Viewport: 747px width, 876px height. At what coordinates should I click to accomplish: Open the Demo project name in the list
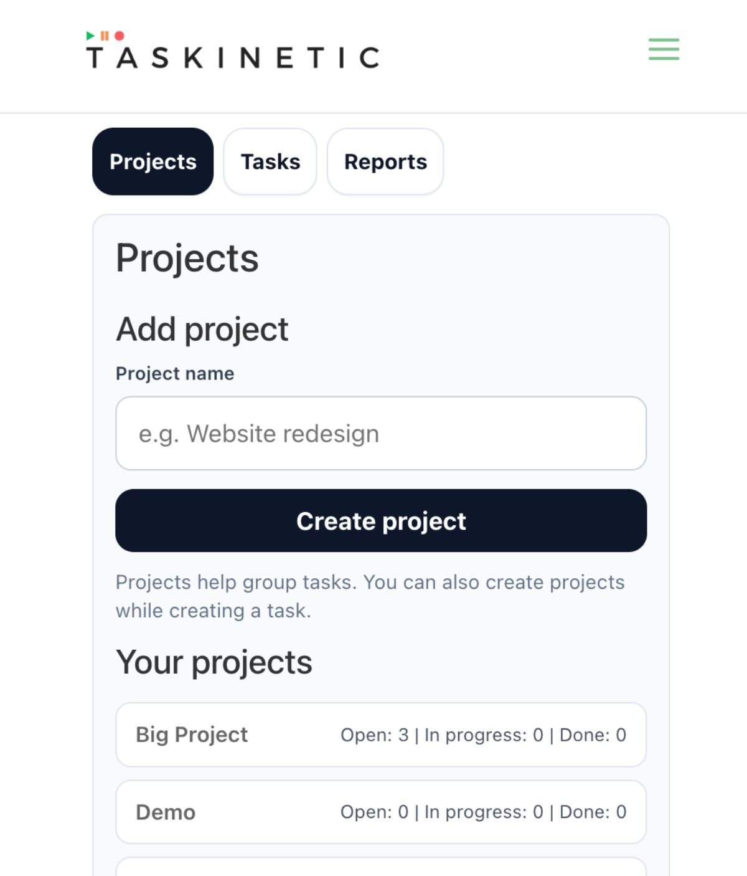166,812
